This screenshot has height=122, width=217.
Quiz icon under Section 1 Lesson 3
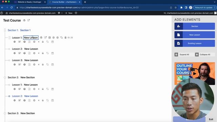click(24, 64)
